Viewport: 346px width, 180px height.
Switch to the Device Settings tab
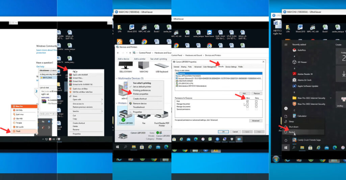click(x=231, y=67)
